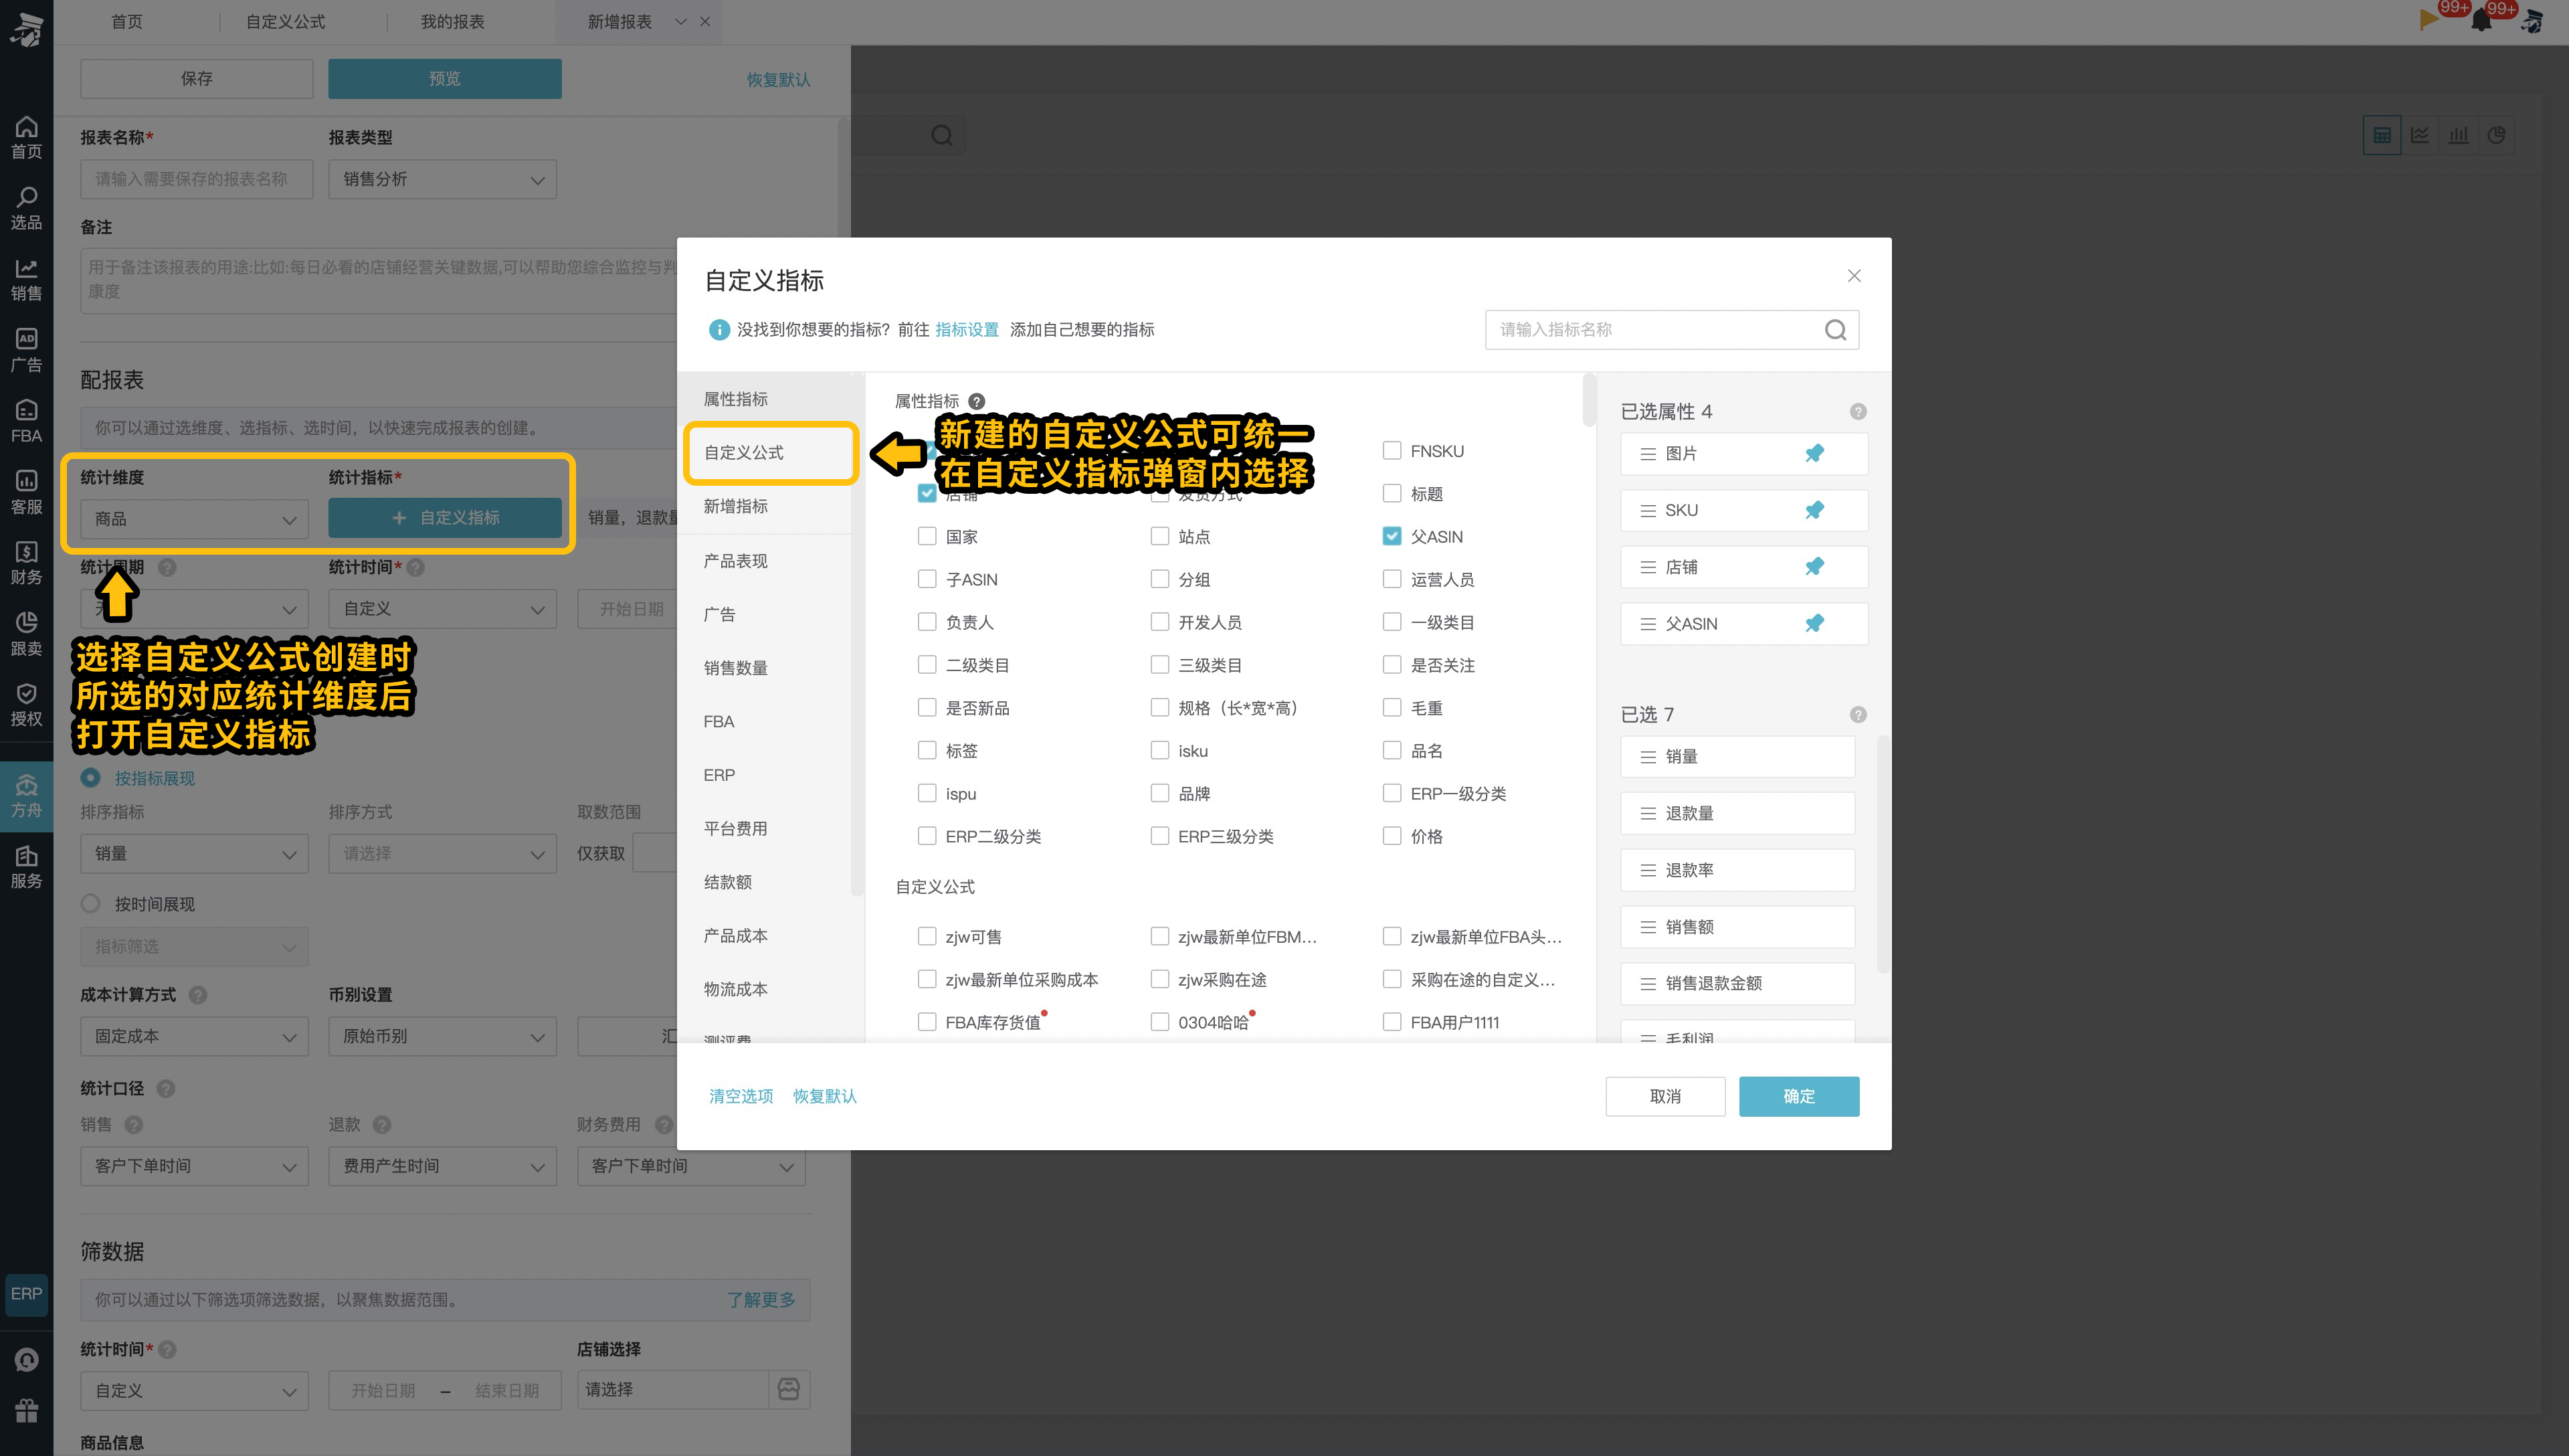
Task: Unpin the 店铺 attribute pin icon
Action: click(1814, 567)
